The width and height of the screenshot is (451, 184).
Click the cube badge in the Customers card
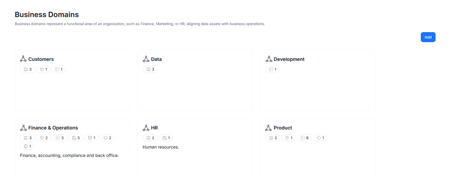click(x=43, y=69)
